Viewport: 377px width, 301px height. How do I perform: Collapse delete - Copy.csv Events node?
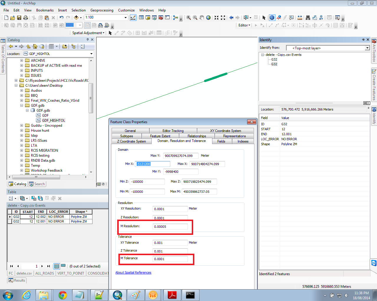(x=262, y=55)
